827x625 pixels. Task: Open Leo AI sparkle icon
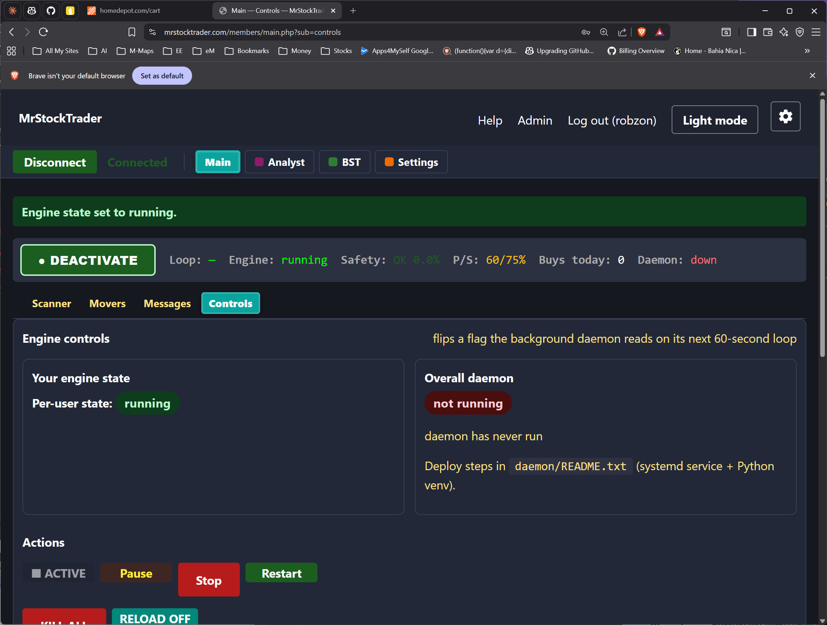tap(784, 32)
